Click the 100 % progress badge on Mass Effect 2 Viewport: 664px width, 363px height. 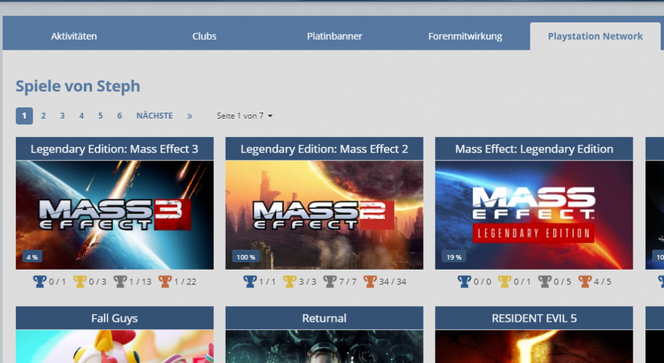click(x=245, y=257)
